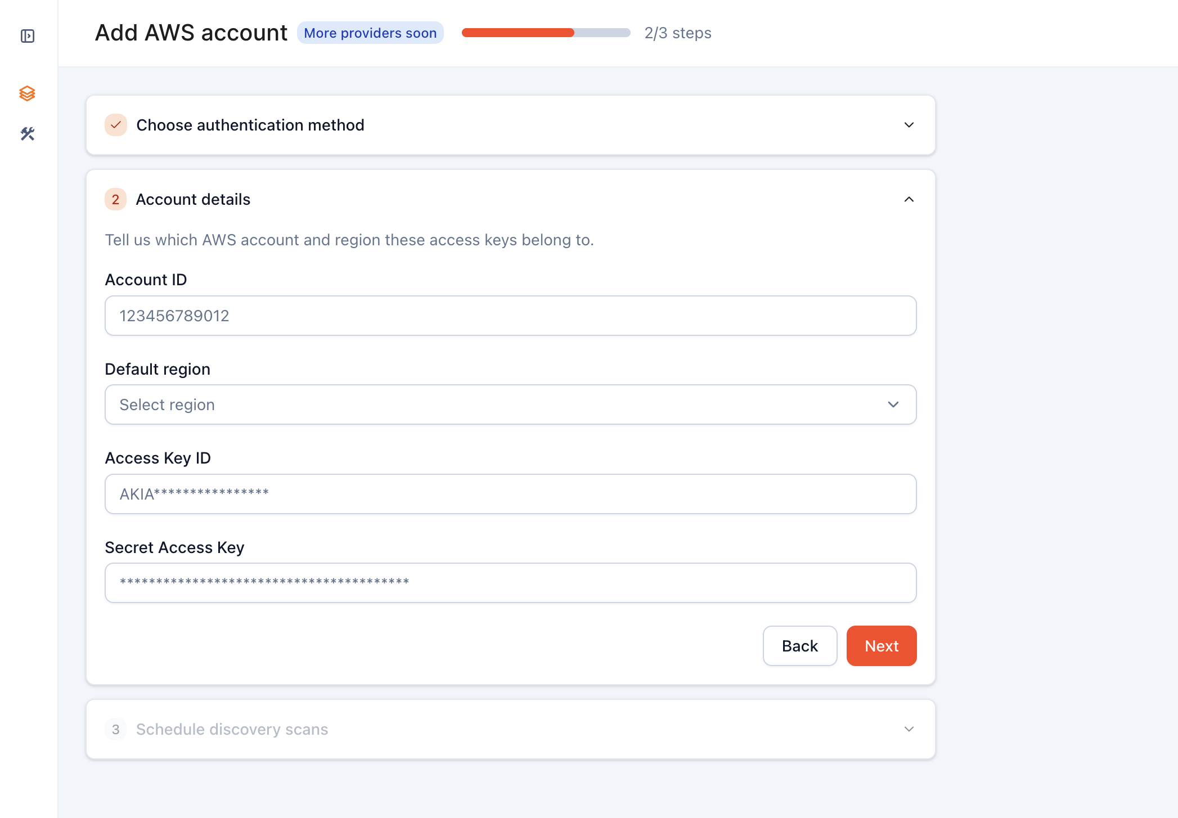
Task: Click the More providers soon badge
Action: click(370, 33)
